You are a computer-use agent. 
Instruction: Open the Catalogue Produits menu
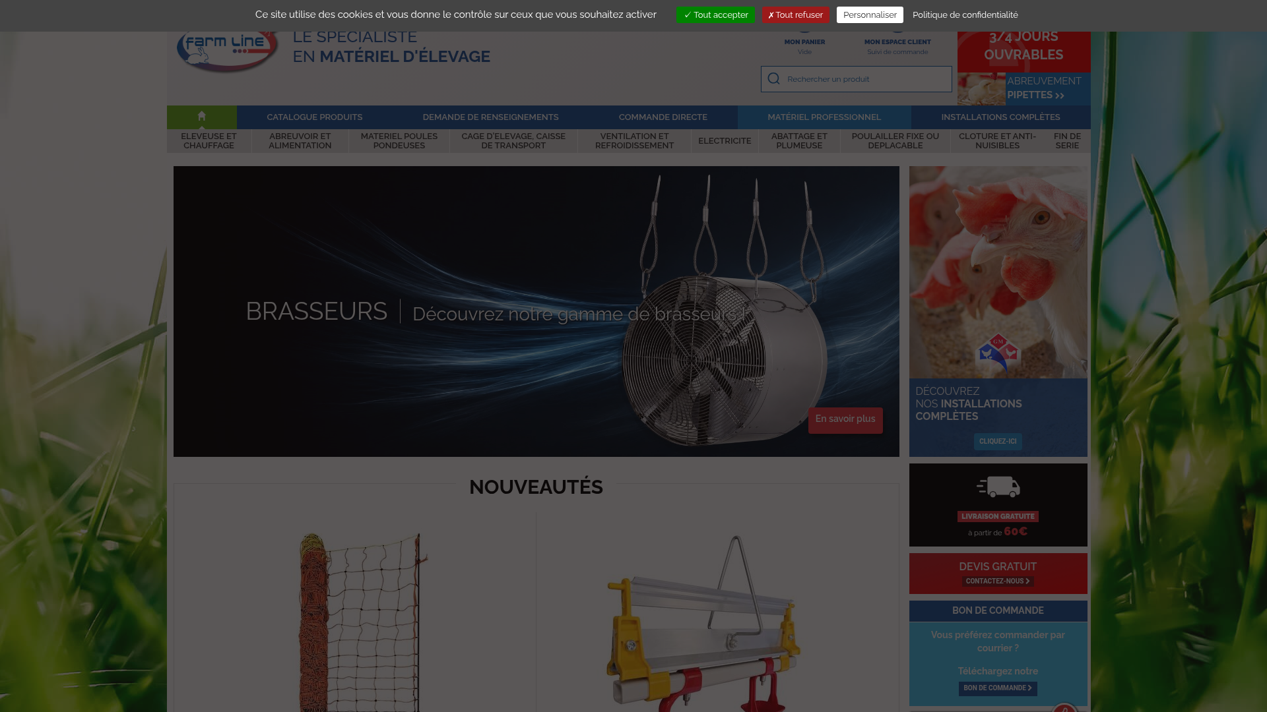point(314,117)
